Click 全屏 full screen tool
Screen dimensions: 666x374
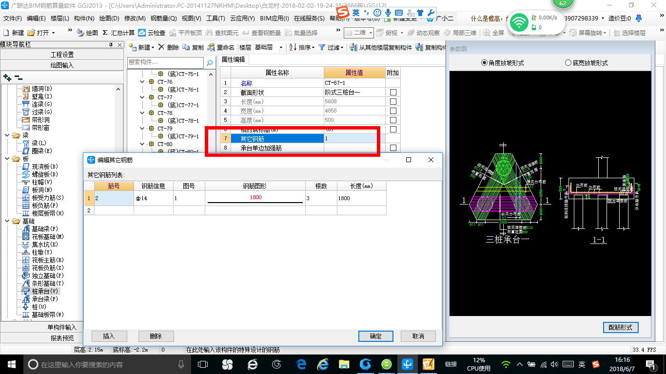(x=493, y=33)
